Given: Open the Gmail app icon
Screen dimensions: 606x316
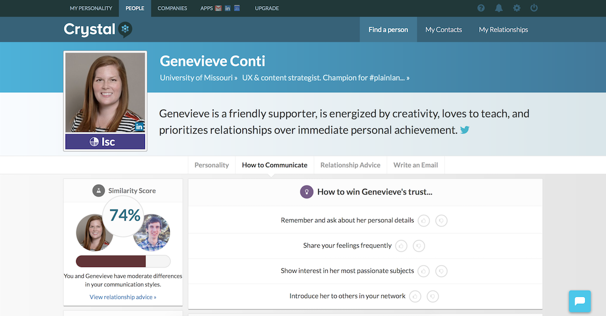Looking at the screenshot, I should tap(218, 8).
